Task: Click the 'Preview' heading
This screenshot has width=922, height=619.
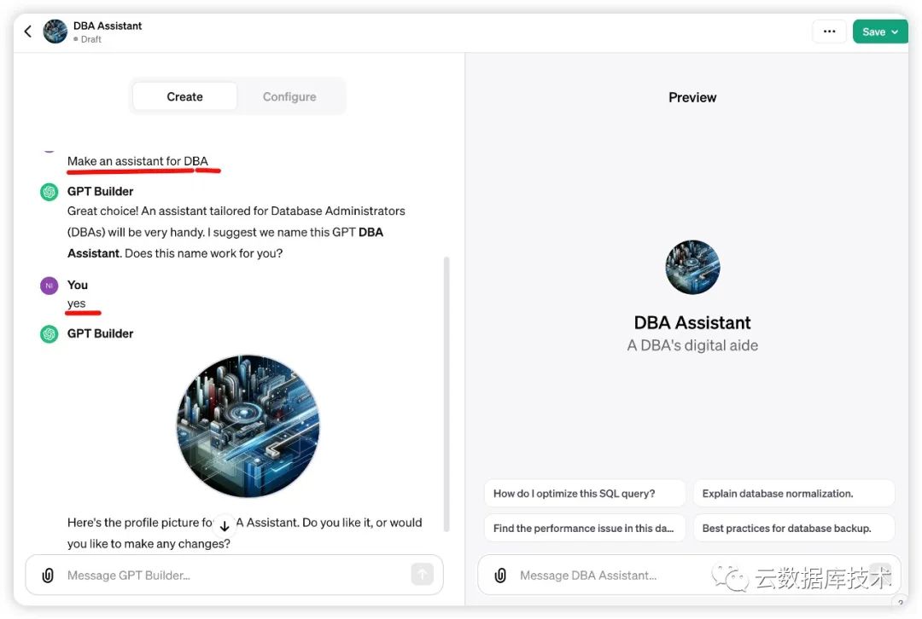Action: pos(692,97)
